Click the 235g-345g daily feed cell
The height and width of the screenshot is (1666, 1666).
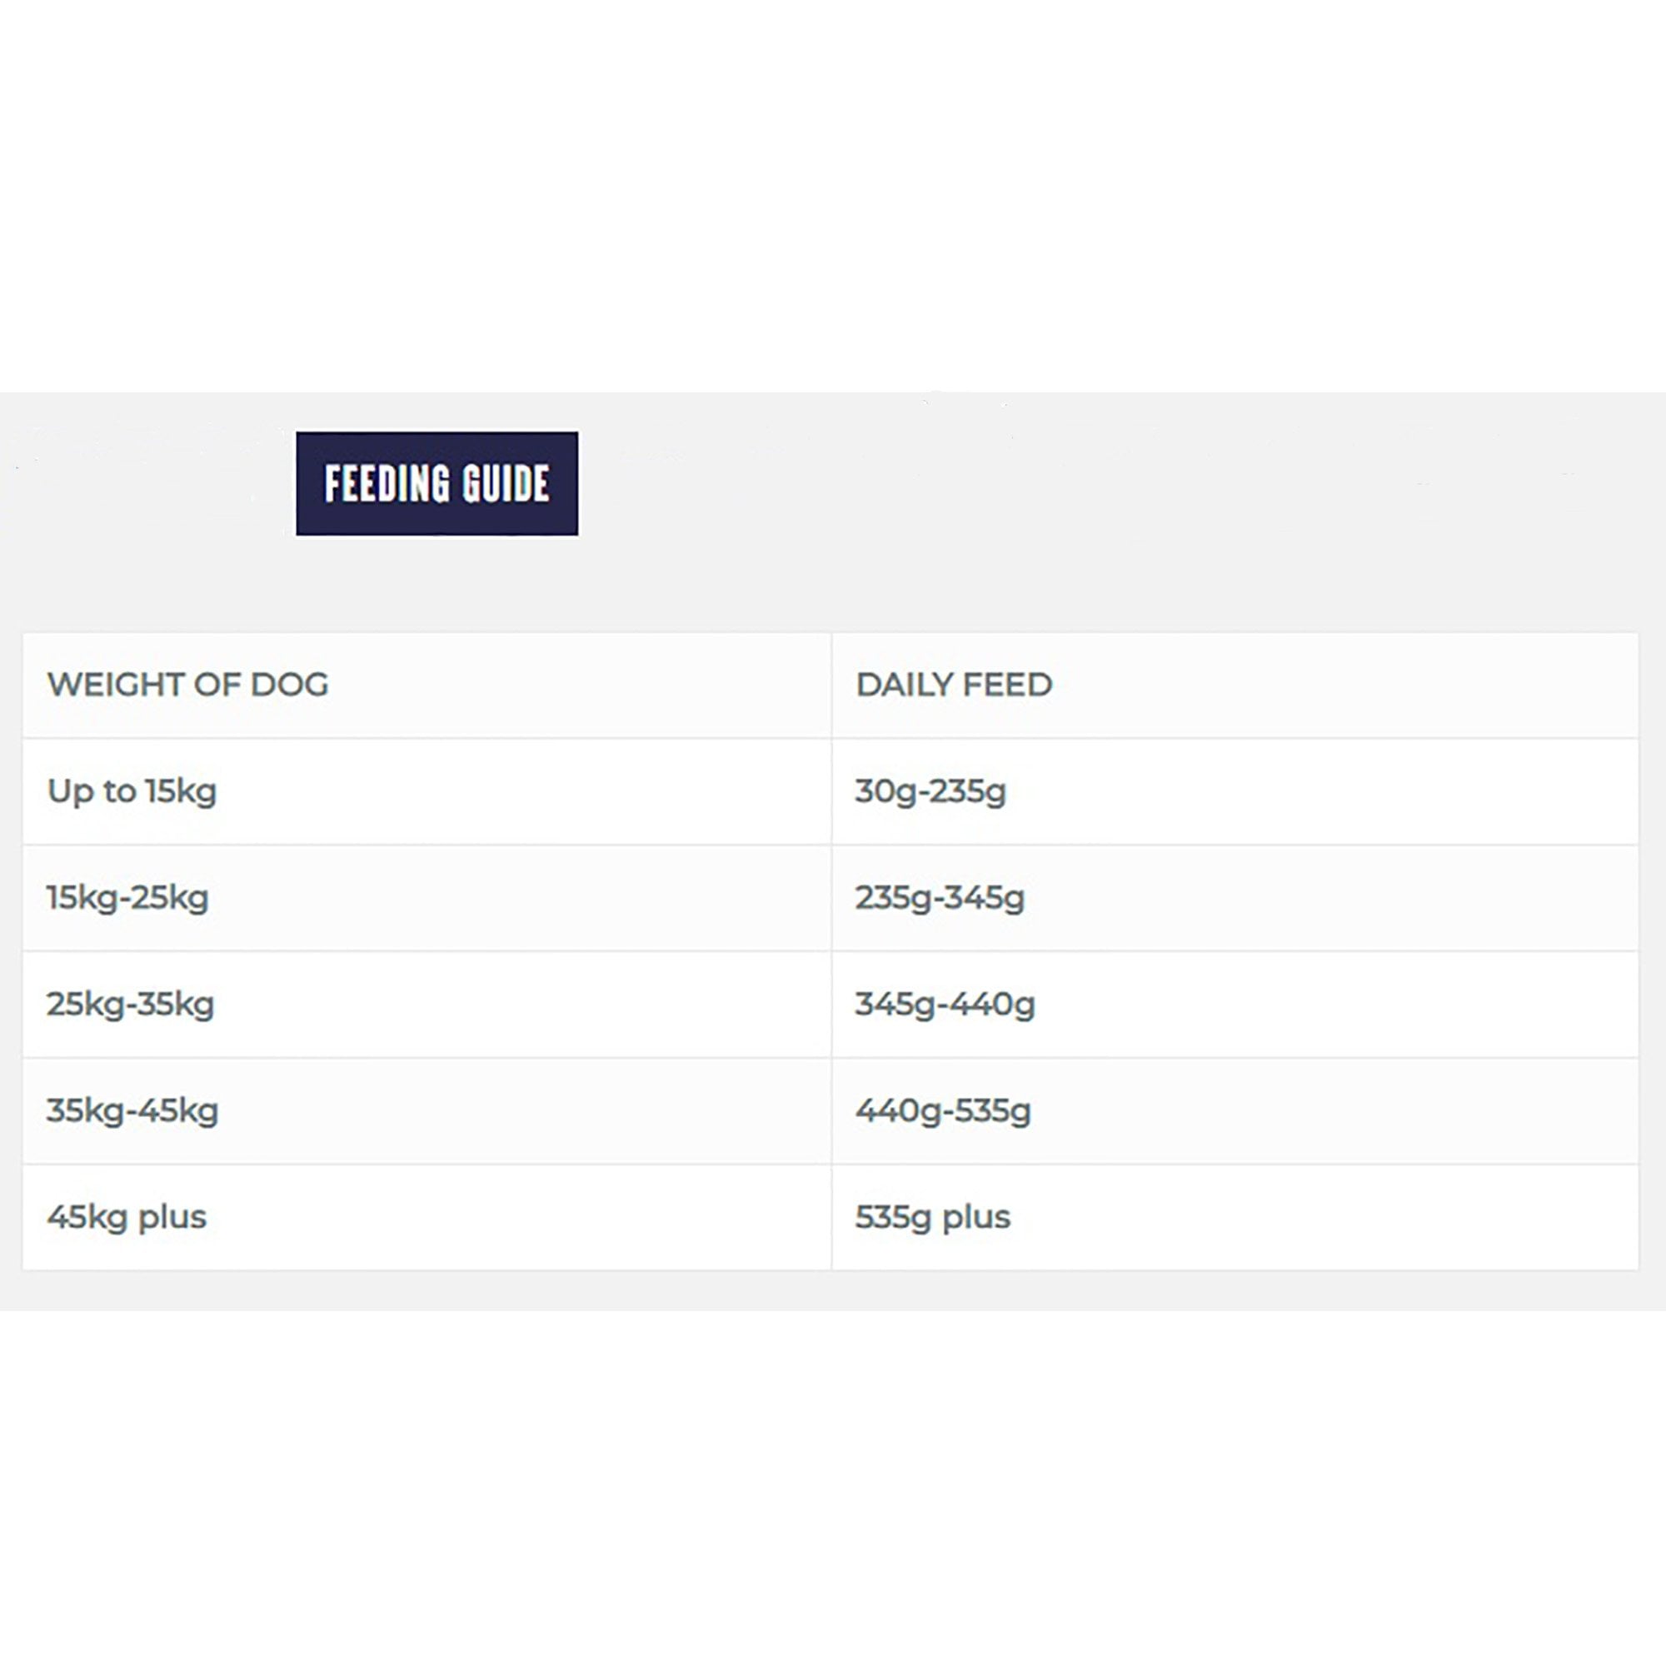click(x=940, y=899)
